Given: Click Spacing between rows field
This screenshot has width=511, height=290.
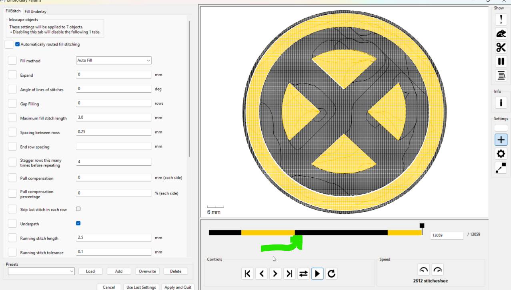Looking at the screenshot, I should (114, 132).
